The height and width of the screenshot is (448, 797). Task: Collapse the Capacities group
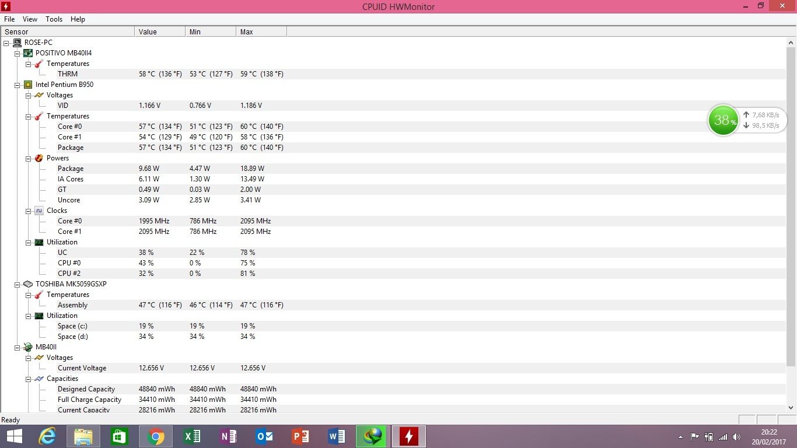(28, 379)
